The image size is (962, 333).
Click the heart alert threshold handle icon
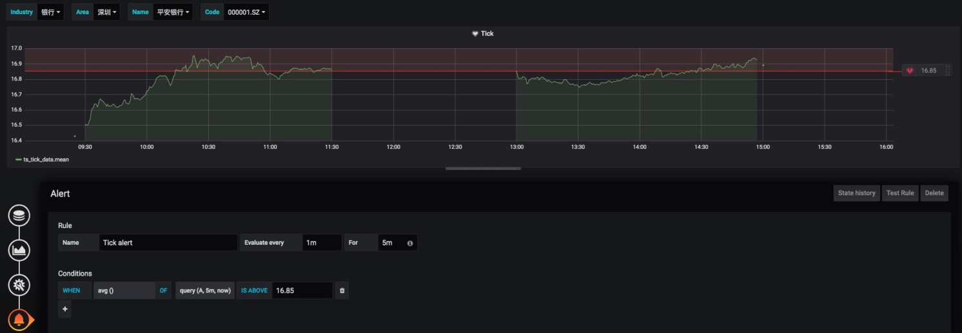(x=910, y=71)
